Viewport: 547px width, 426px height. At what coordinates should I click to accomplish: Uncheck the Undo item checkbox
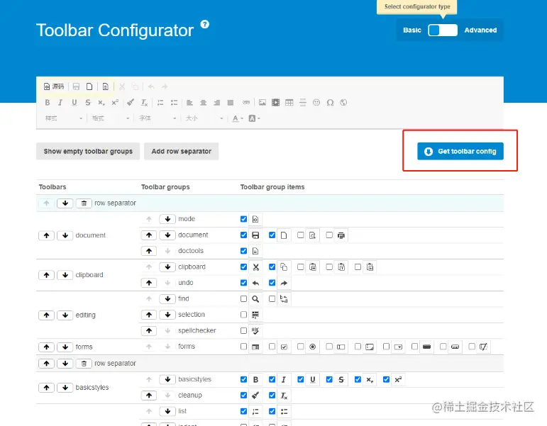[x=243, y=283]
